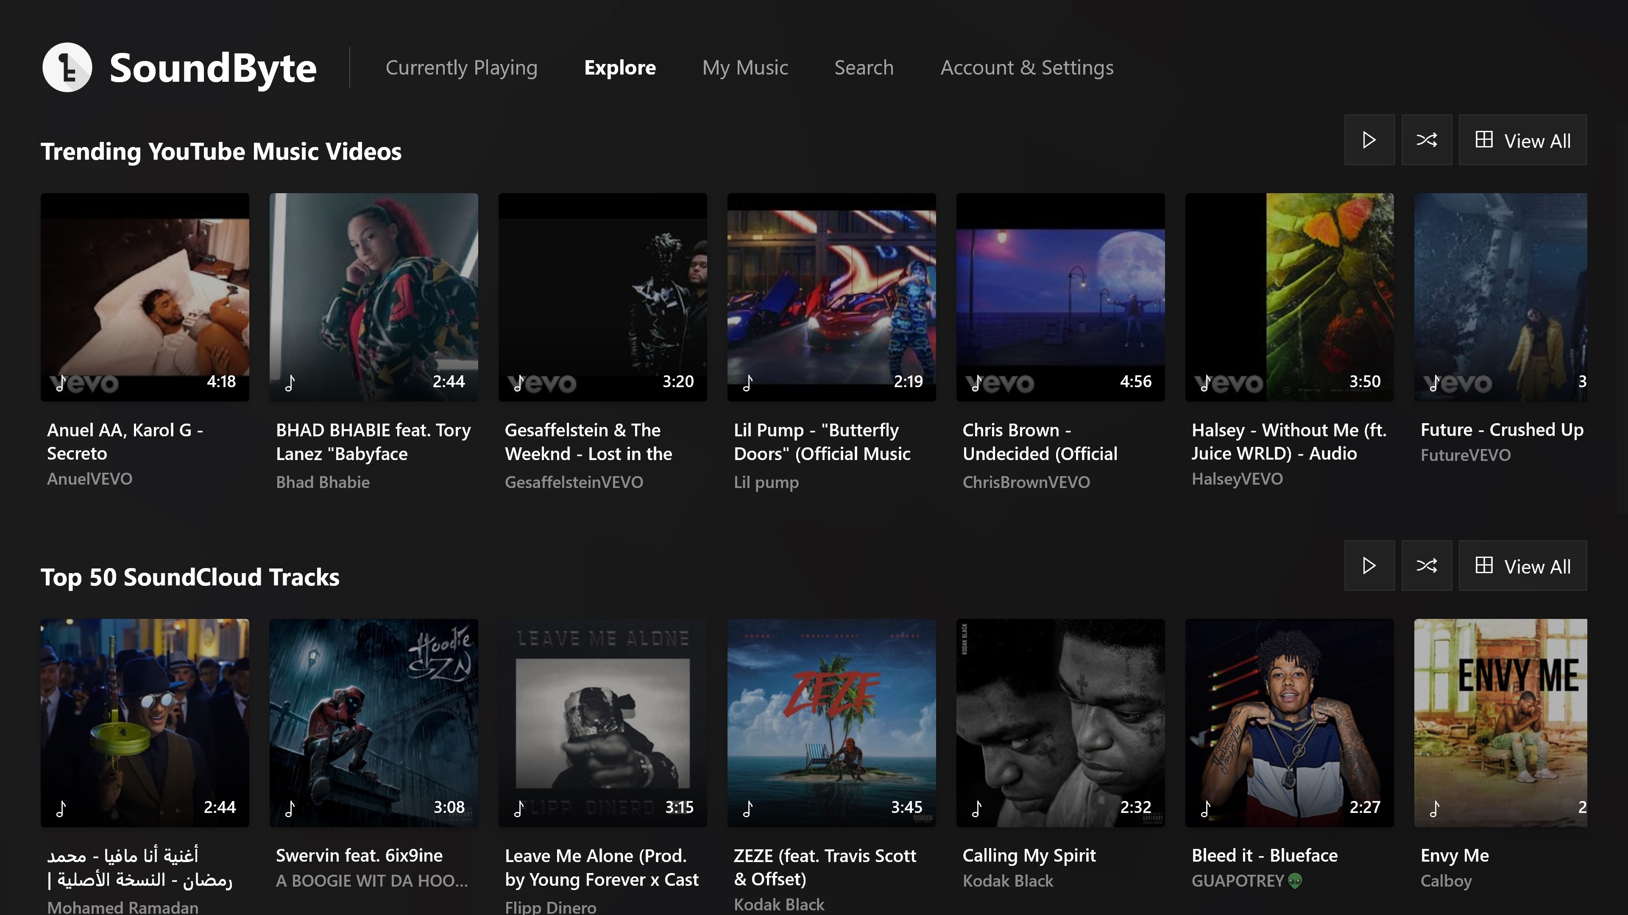
Task: Click Bleed it - Blueface title link
Action: click(x=1264, y=856)
